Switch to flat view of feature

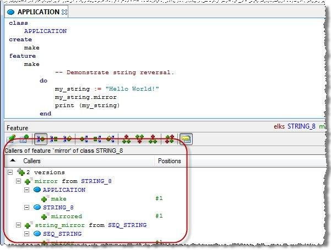tap(24, 139)
